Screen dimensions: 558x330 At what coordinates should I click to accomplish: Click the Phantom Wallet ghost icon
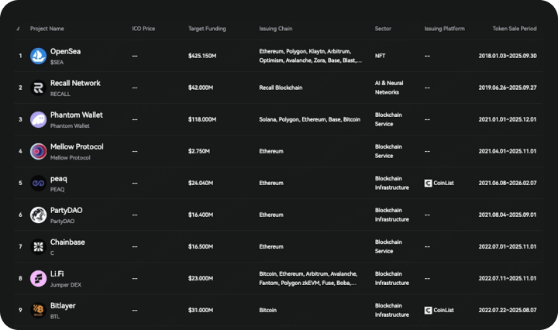[38, 119]
